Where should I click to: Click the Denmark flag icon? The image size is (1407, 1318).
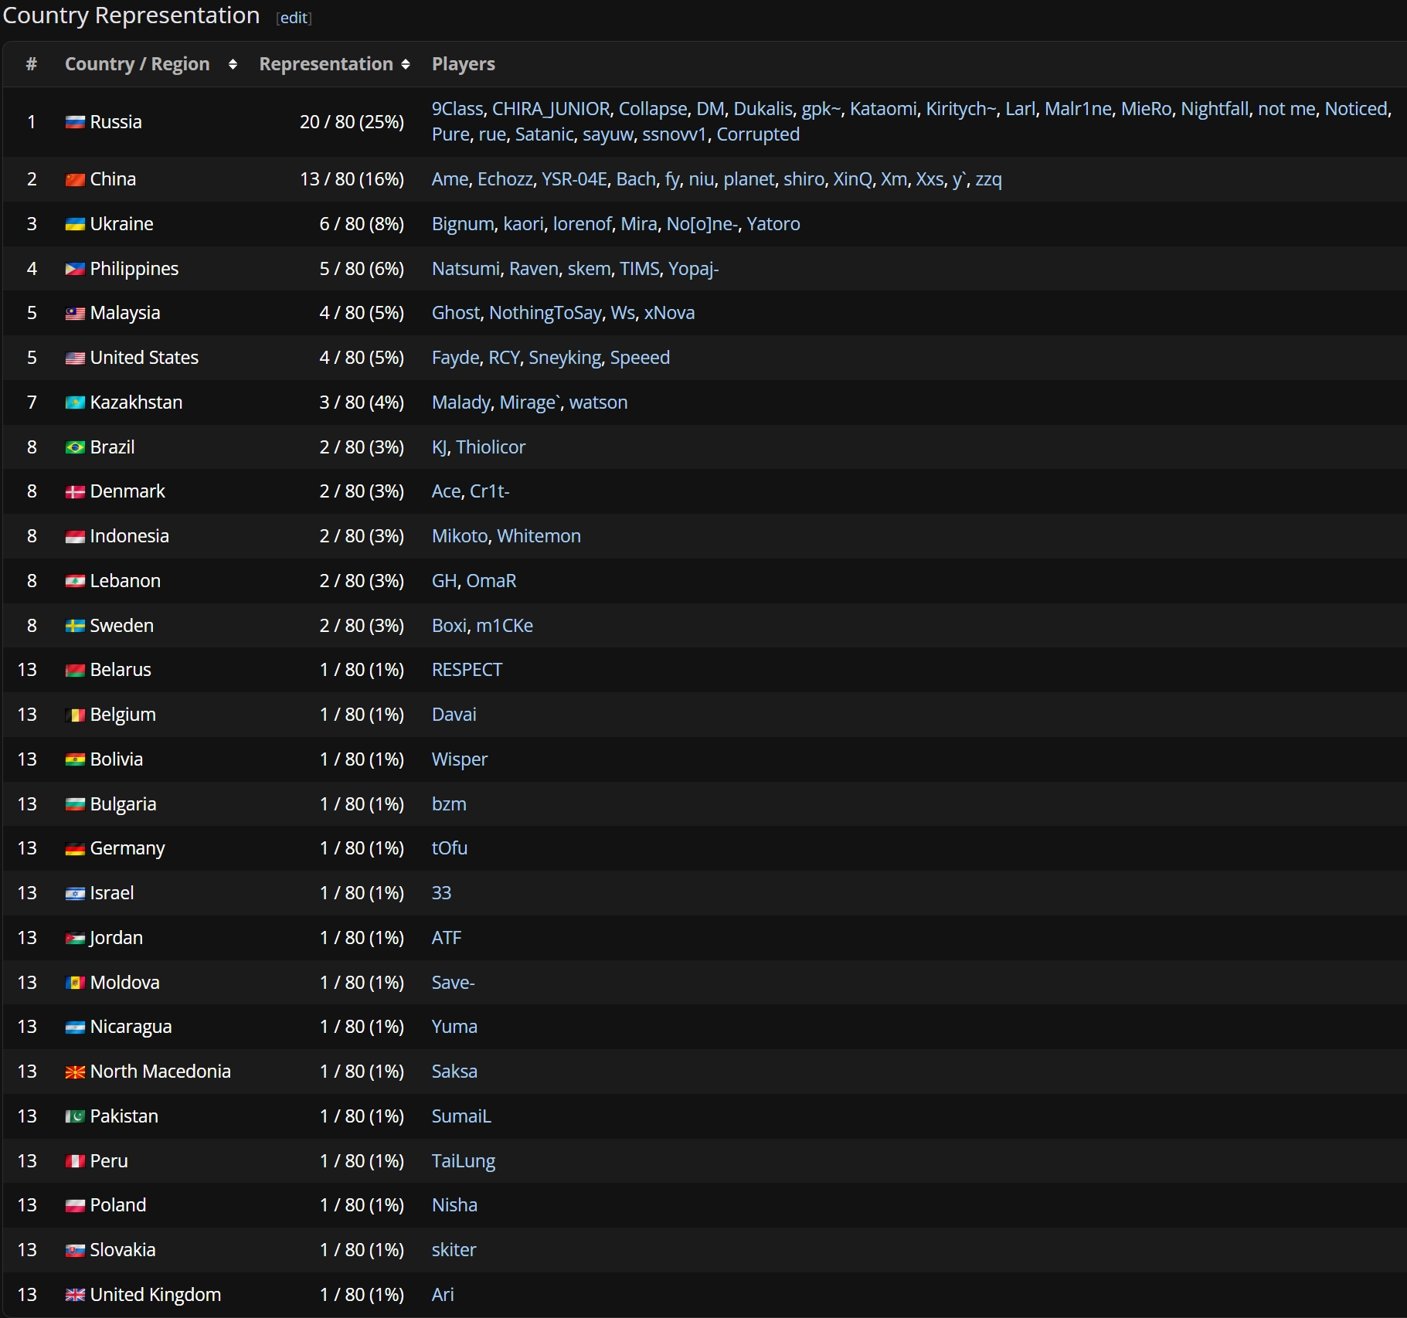coord(75,491)
